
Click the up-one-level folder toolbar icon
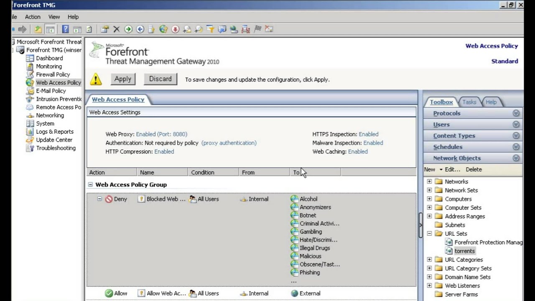(38, 29)
